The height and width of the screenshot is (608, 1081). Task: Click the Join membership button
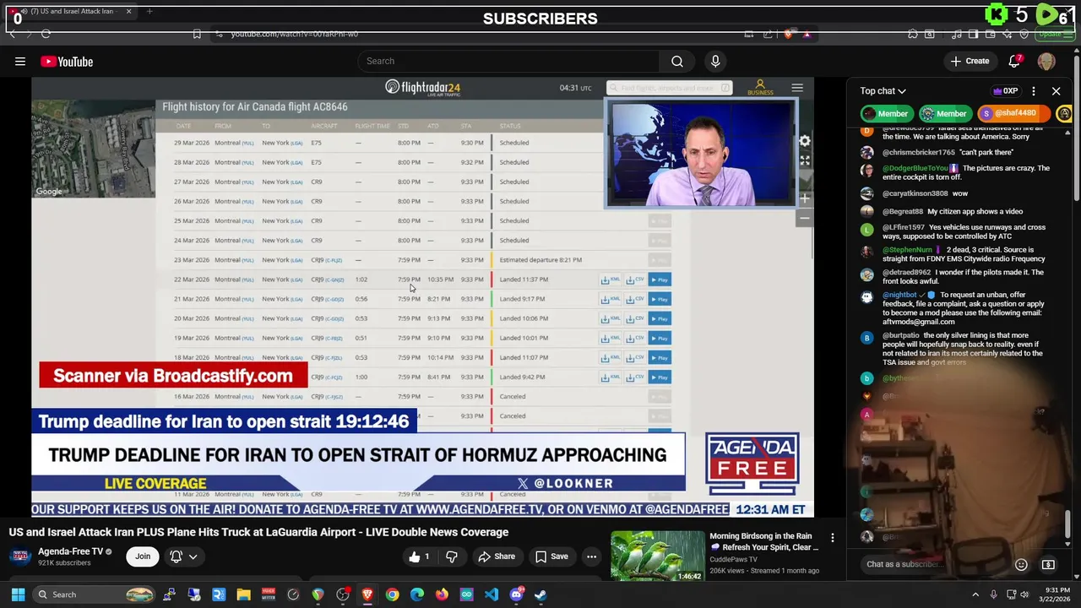pos(143,556)
